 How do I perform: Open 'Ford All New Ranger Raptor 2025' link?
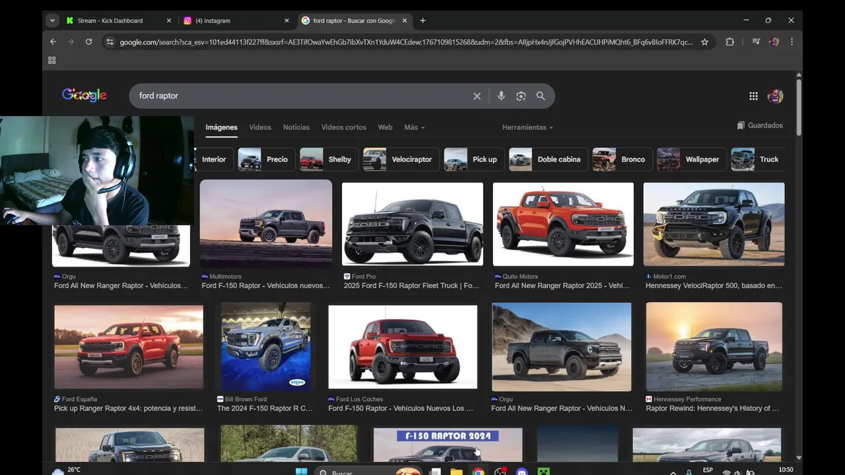[x=562, y=286]
